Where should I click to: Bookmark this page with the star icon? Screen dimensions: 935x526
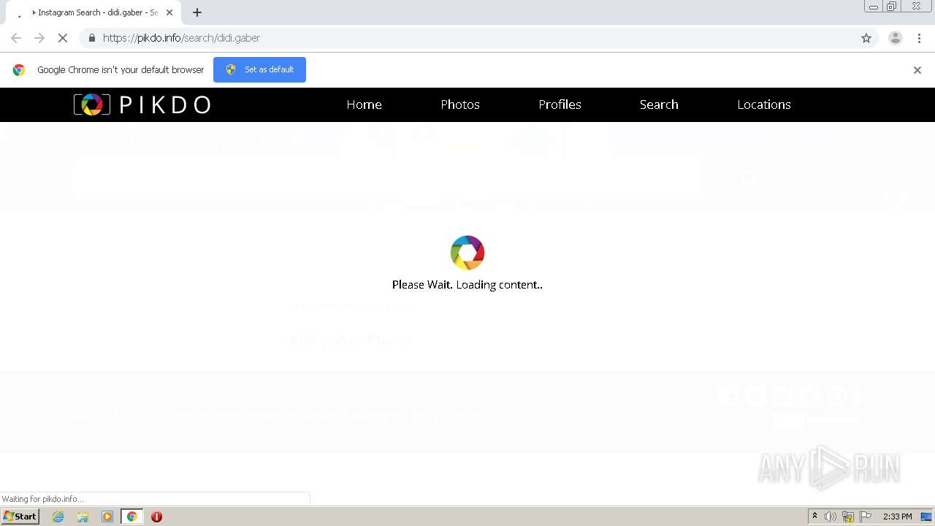[866, 38]
